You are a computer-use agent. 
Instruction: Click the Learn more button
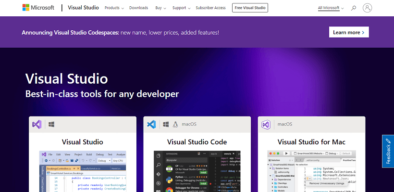coord(349,32)
